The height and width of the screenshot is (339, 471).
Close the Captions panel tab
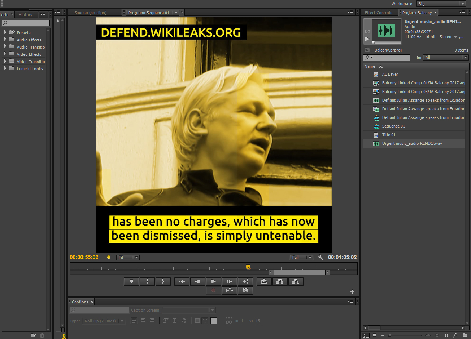(92, 302)
